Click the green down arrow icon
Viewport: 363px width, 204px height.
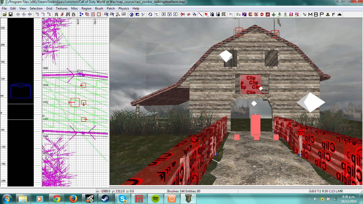click(273, 14)
